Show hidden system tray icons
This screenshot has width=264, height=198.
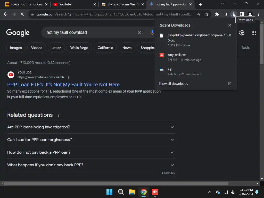pyautogui.click(x=210, y=192)
